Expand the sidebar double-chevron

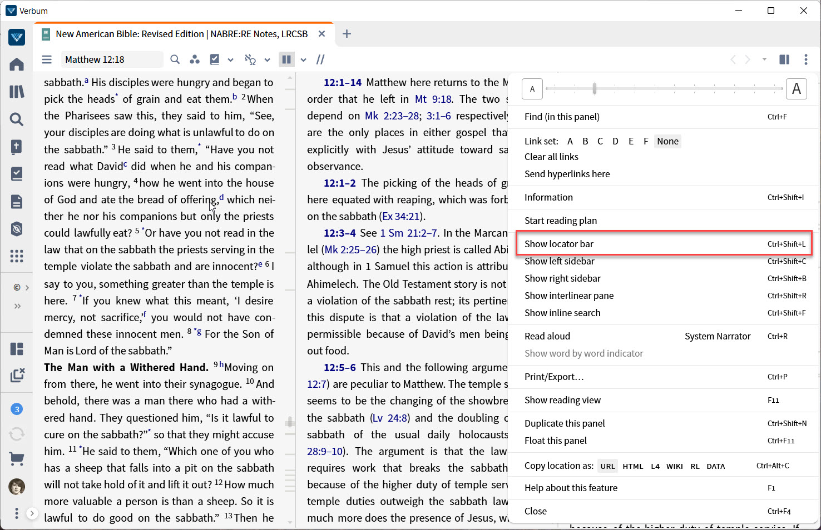[x=17, y=306]
